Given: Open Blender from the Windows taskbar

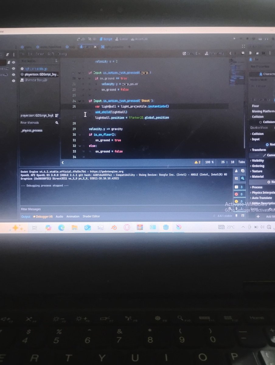Looking at the screenshot, I should click(114, 228).
